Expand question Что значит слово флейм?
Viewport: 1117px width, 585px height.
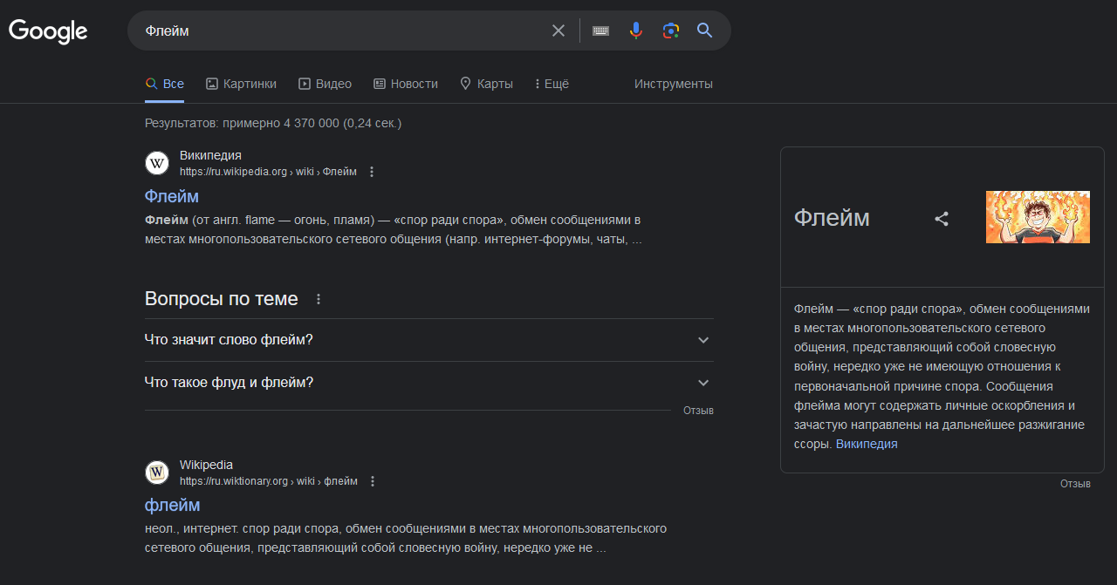429,340
